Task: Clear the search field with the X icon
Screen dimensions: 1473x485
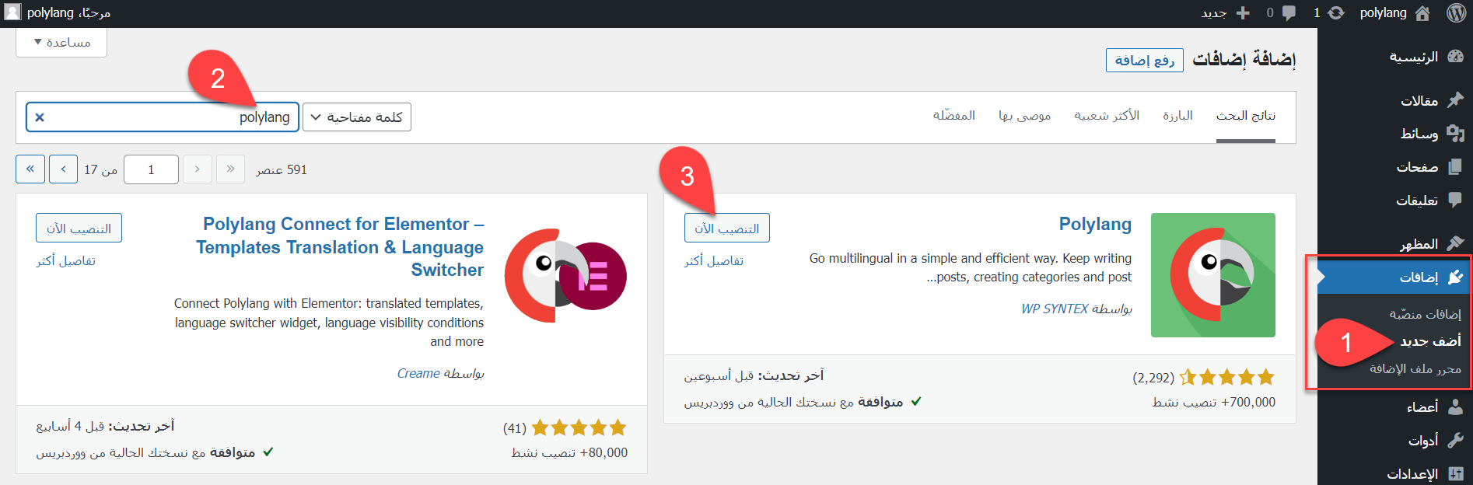Action: coord(40,117)
